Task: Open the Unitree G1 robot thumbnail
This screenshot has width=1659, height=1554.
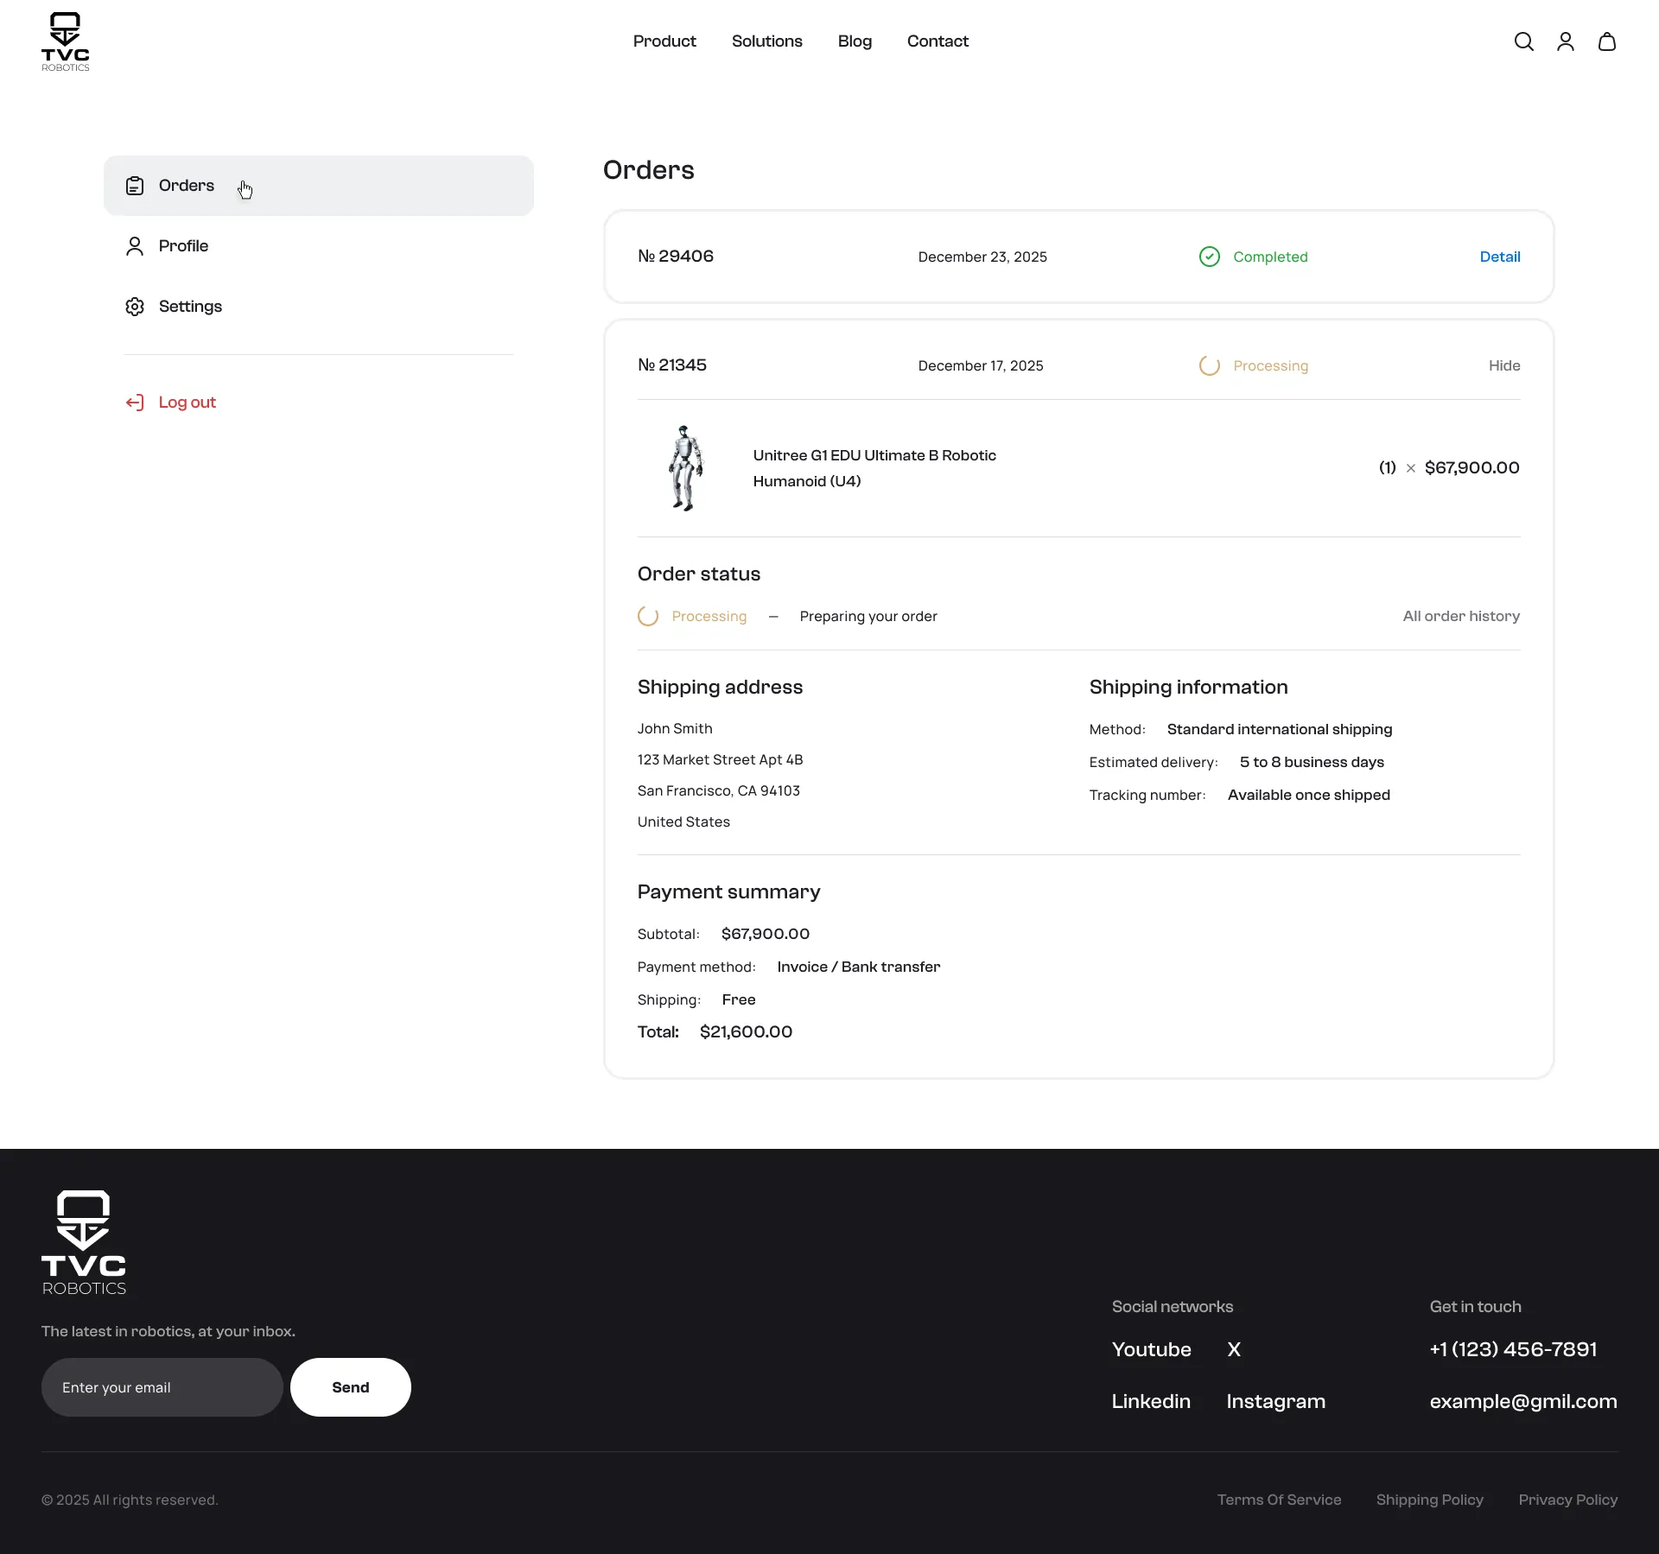Action: click(686, 468)
